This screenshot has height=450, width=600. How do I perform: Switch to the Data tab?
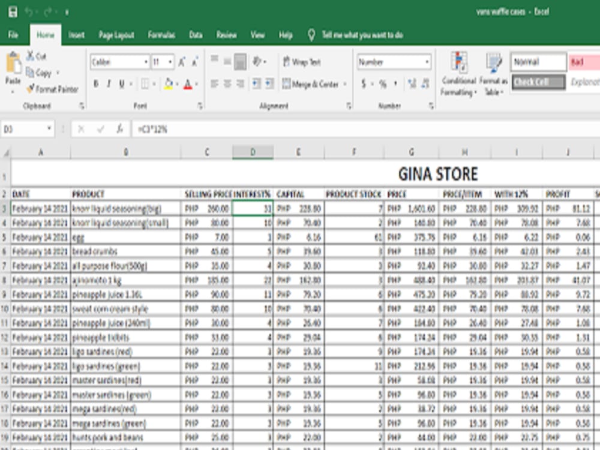196,35
